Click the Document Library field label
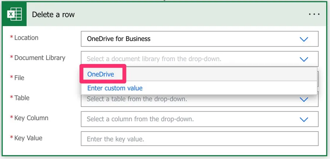Image resolution: width=330 pixels, height=159 pixels. click(40, 58)
